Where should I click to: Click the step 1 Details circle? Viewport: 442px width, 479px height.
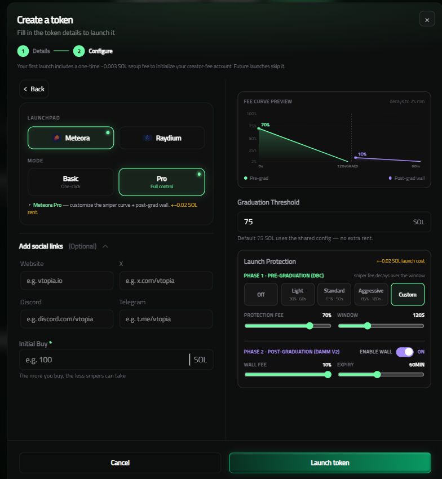[x=23, y=51]
